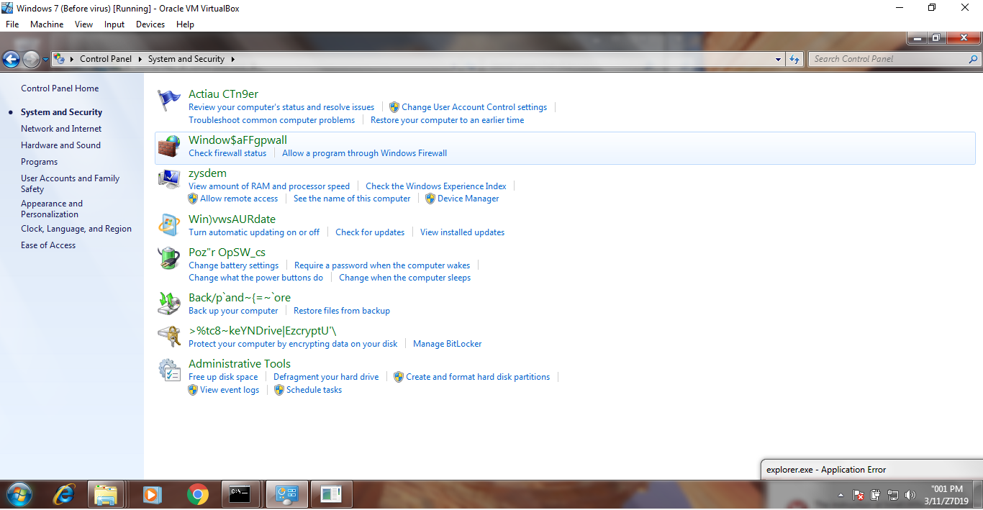Viewport: 983px width, 510px height.
Task: Click View installed updates
Action: point(463,232)
